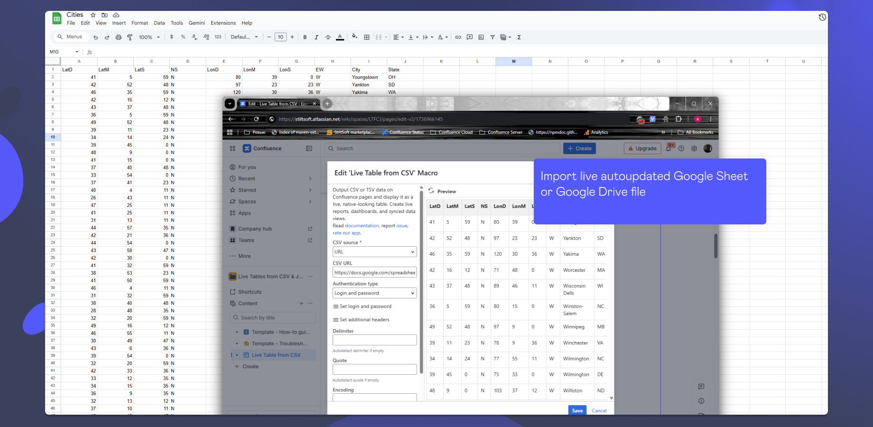Go back in the browser window
The image size is (873, 427).
(231, 119)
